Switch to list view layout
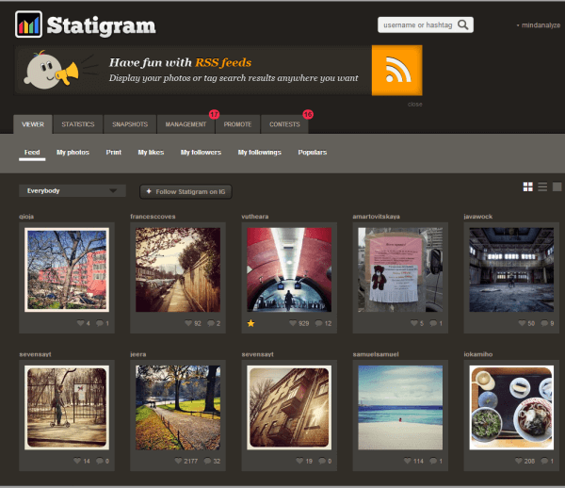 click(541, 187)
